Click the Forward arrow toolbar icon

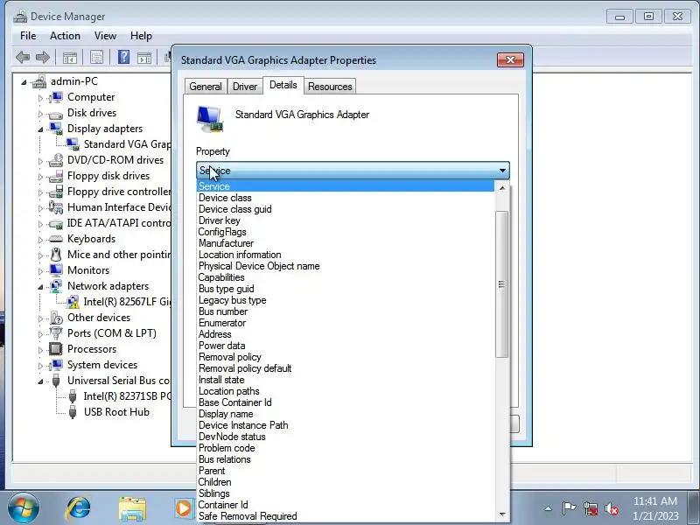coord(42,57)
